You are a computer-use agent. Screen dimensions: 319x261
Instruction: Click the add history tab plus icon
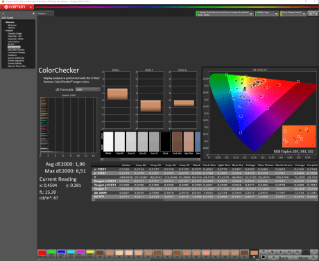click(51, 14)
